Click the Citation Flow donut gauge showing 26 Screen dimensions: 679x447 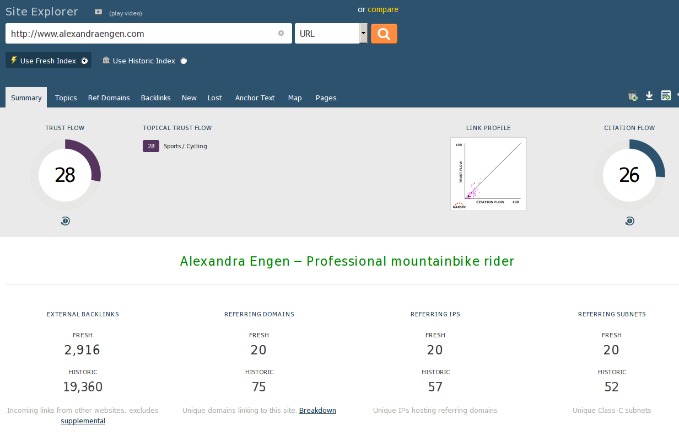[x=629, y=175]
